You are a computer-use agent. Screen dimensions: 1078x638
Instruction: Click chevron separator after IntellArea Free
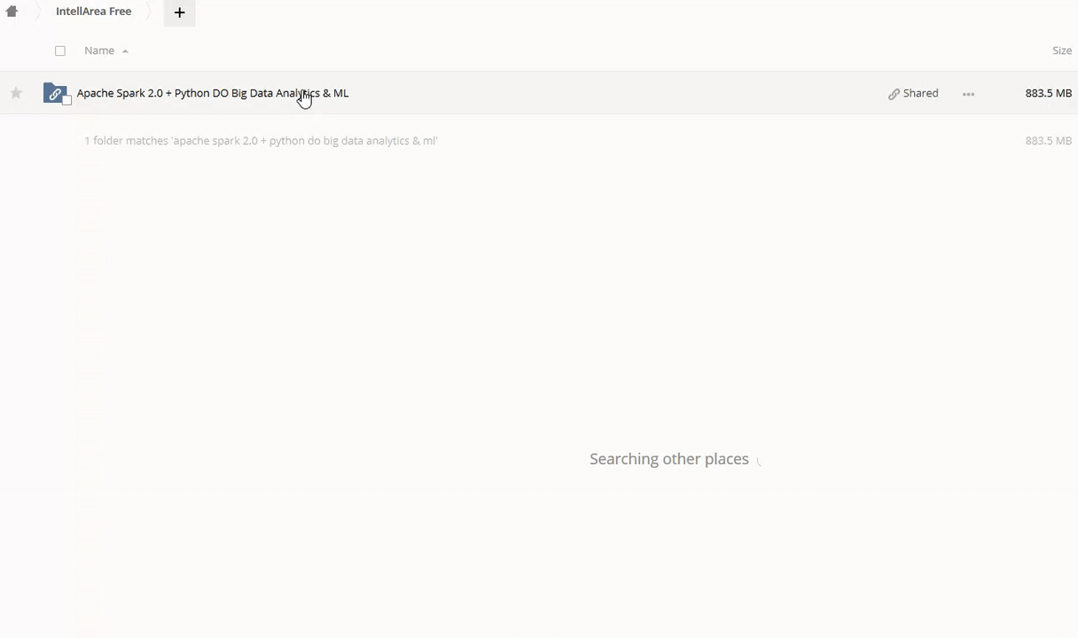pos(148,12)
